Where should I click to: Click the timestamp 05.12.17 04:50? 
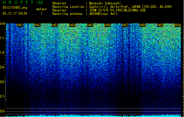[15, 13]
